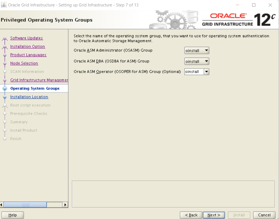
Task: Open the Help button
Action: (13, 215)
